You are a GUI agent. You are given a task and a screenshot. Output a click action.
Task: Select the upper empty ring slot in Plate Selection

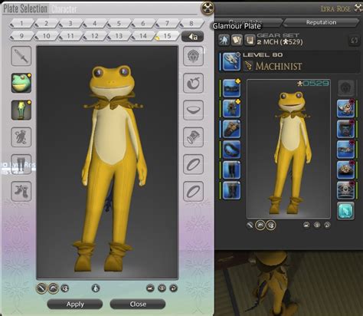(193, 164)
